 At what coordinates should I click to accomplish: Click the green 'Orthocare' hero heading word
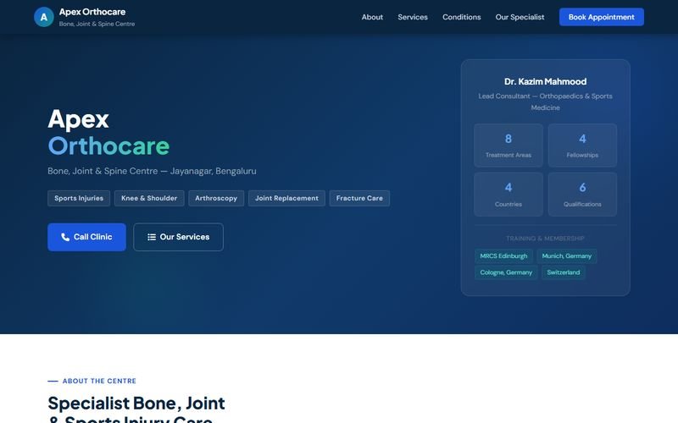click(108, 146)
